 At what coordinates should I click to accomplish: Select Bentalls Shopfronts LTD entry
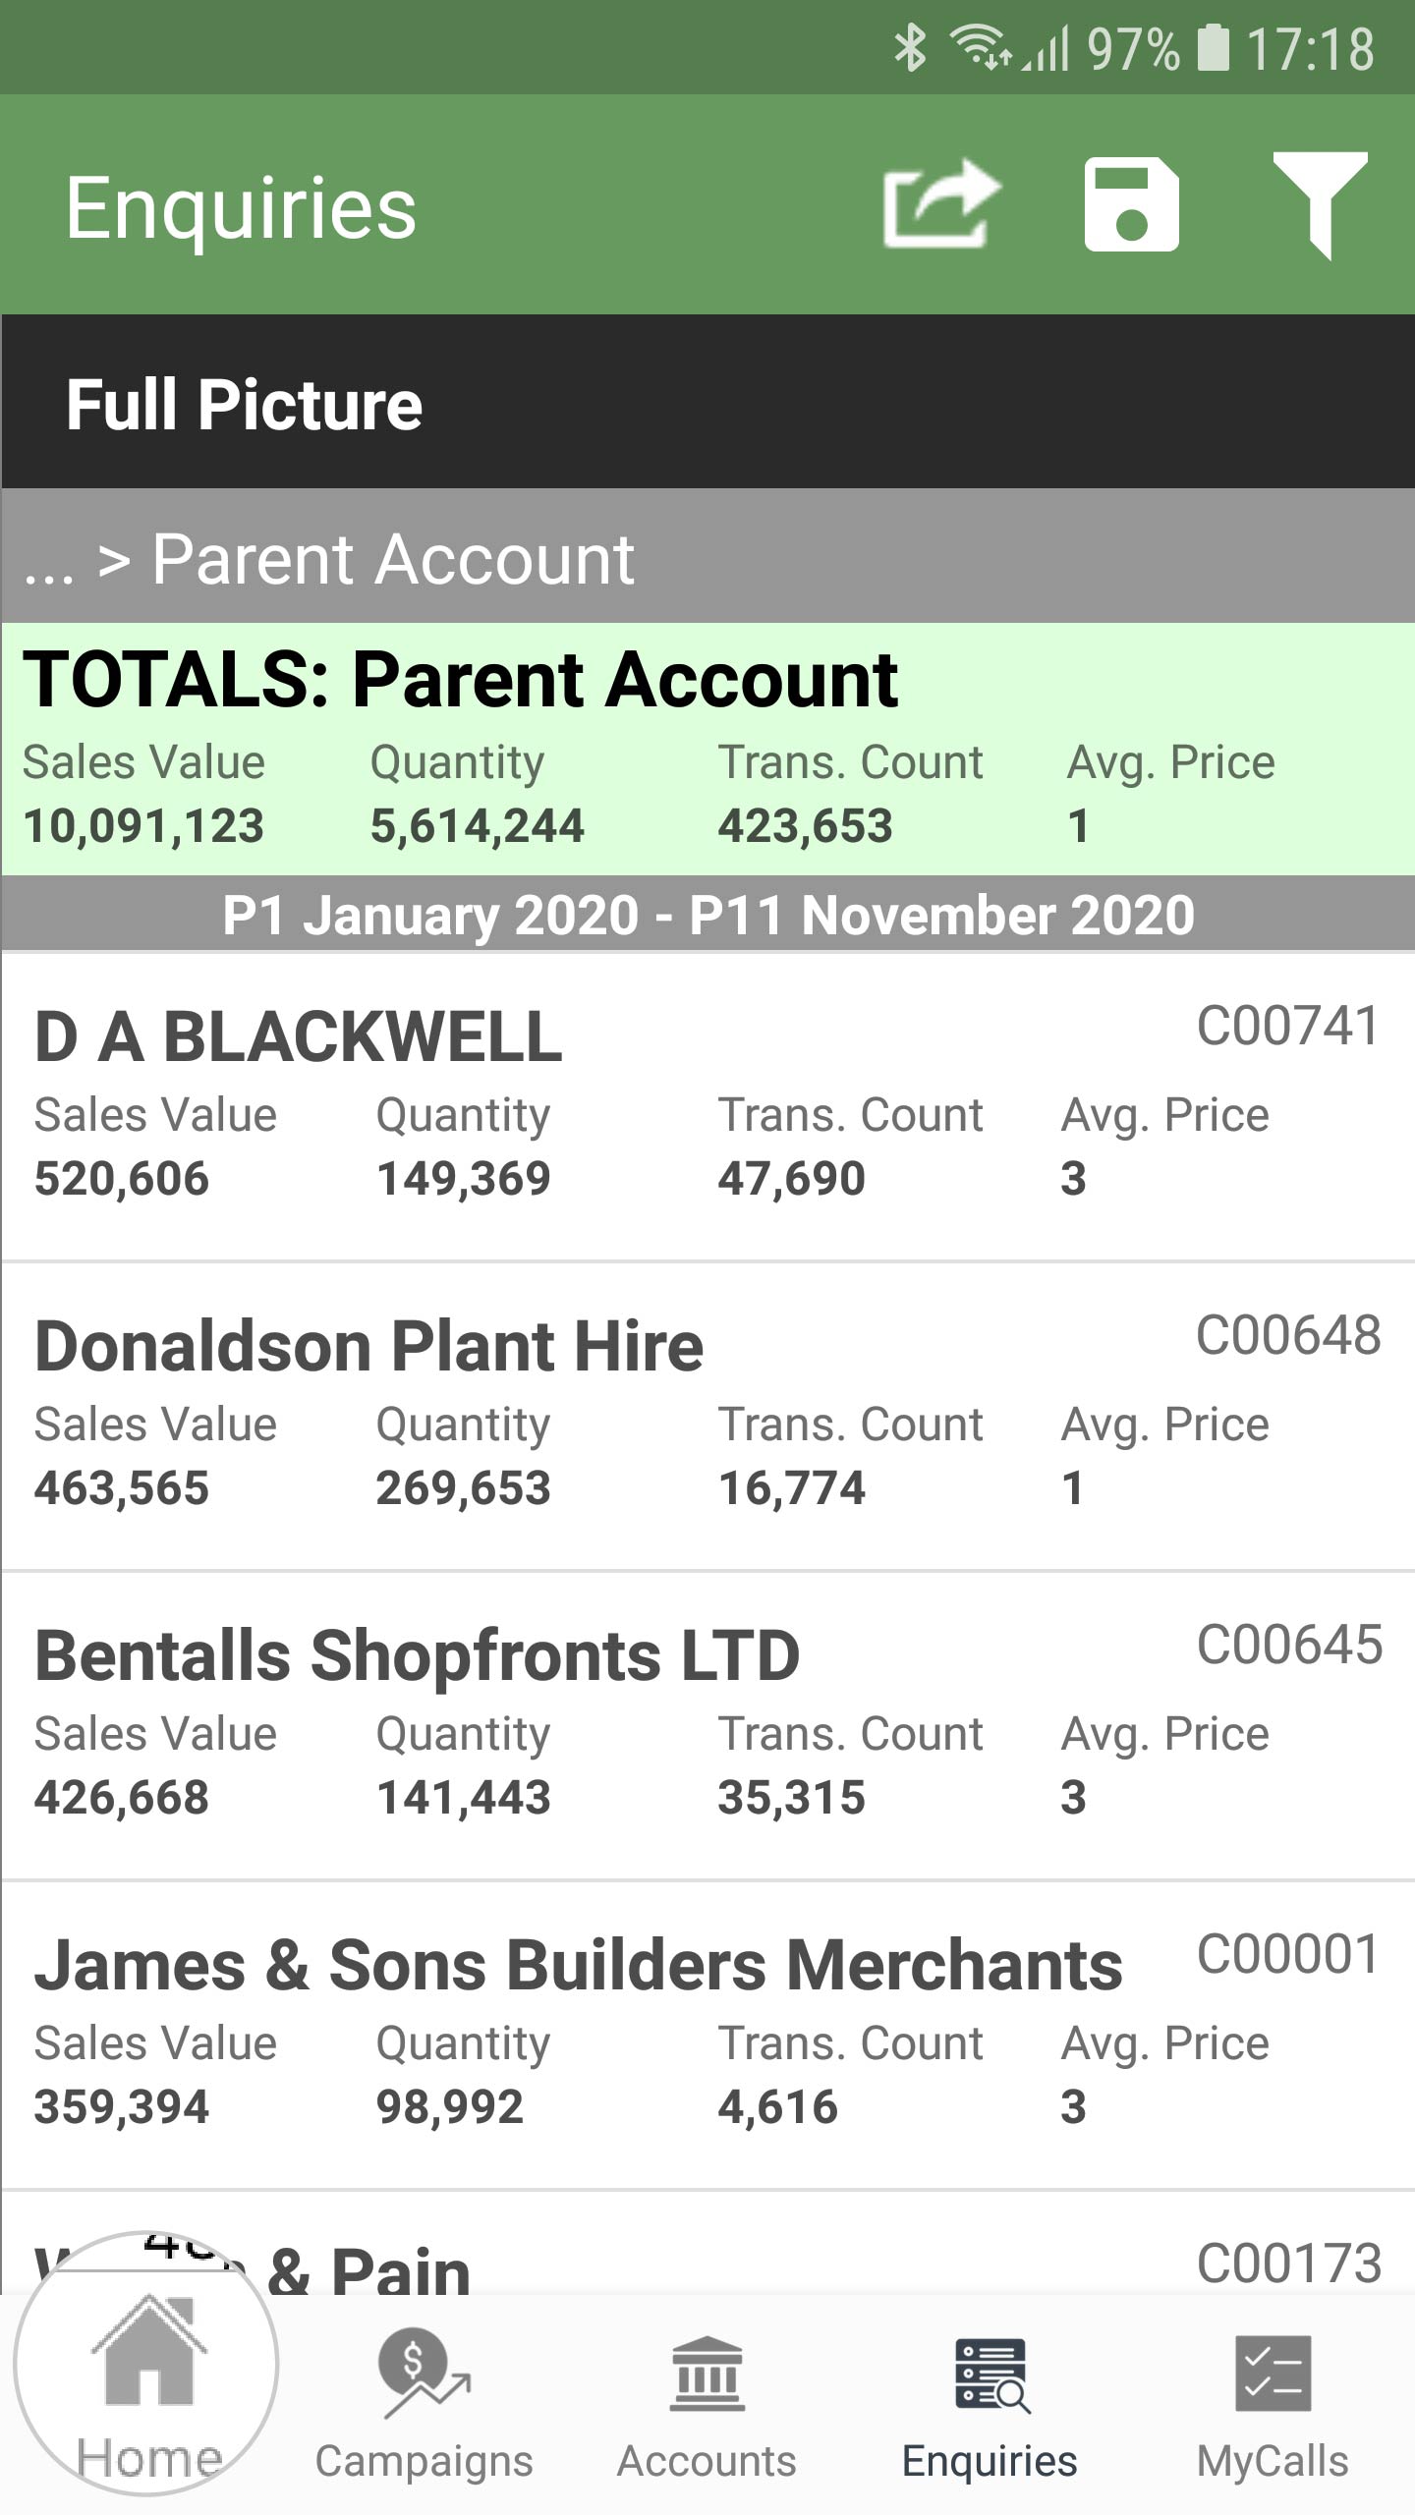(707, 1726)
